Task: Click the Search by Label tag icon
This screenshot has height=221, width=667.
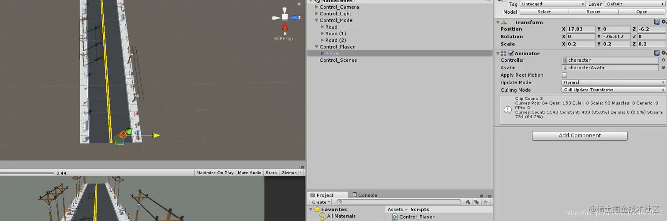Action: 476,202
